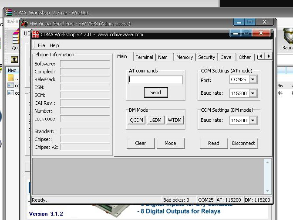This screenshot has width=293, height=220.
Task: Click the Имя column header in WinRAR
Action: pyautogui.click(x=12, y=70)
